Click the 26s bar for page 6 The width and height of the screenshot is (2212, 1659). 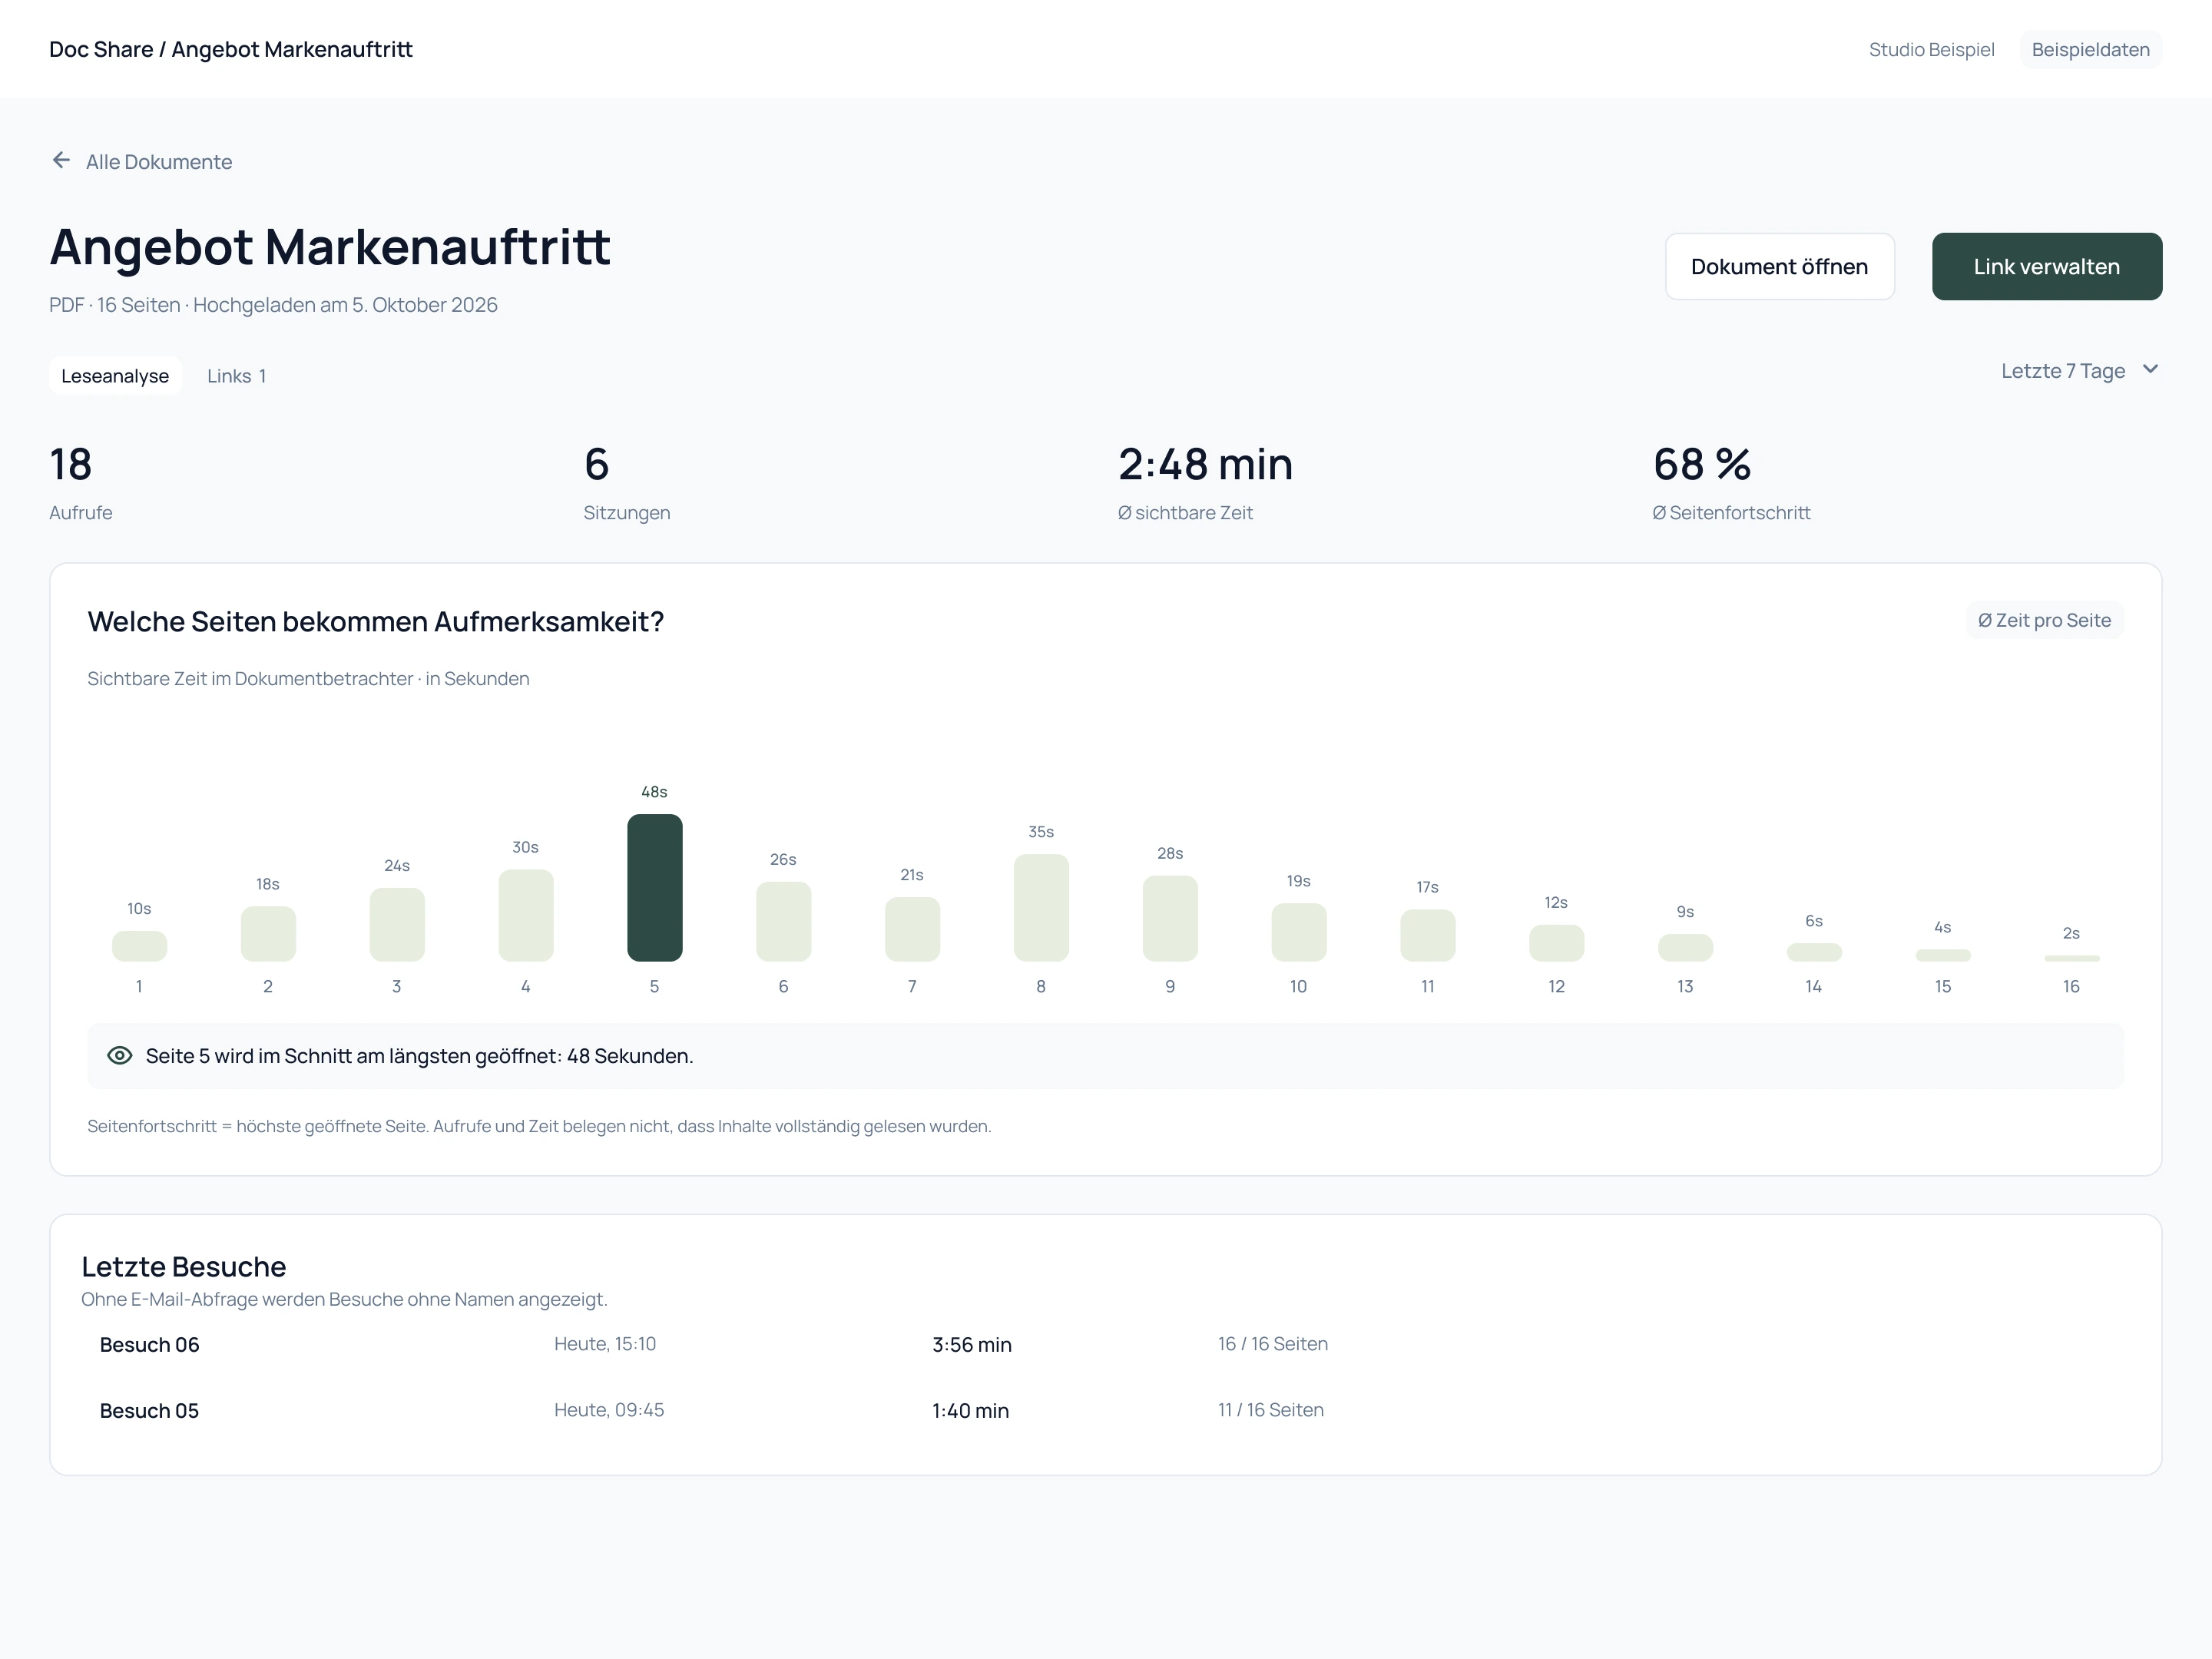click(783, 922)
